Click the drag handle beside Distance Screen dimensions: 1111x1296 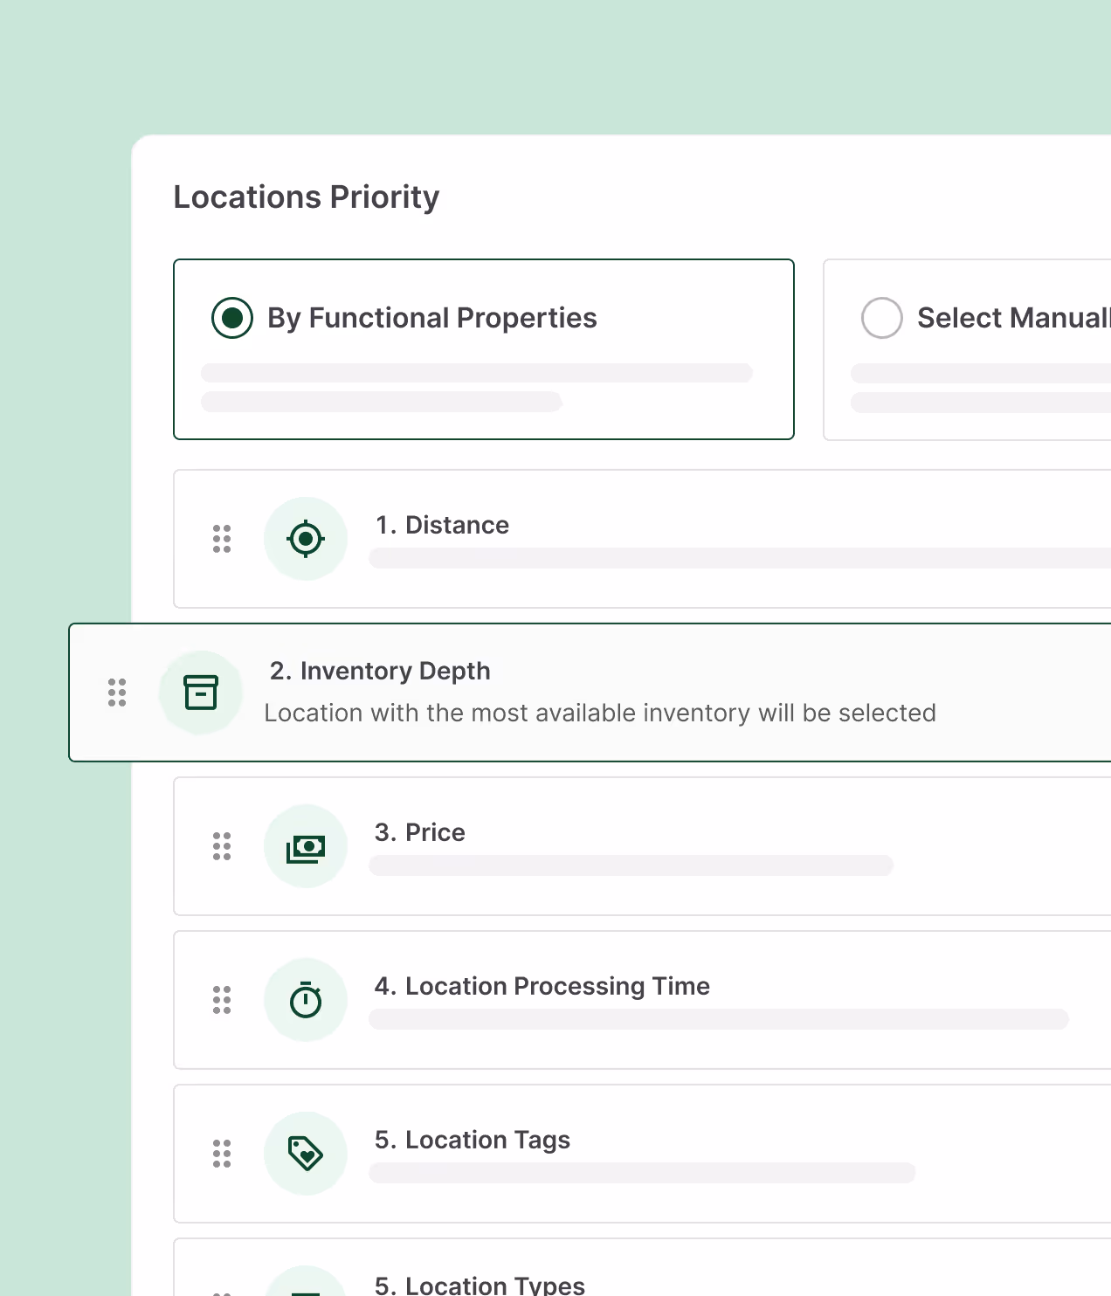click(221, 538)
